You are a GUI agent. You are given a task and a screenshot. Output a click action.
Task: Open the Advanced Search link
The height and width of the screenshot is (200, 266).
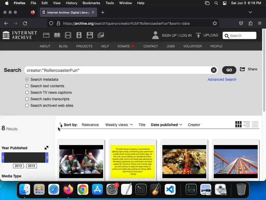pos(222,79)
